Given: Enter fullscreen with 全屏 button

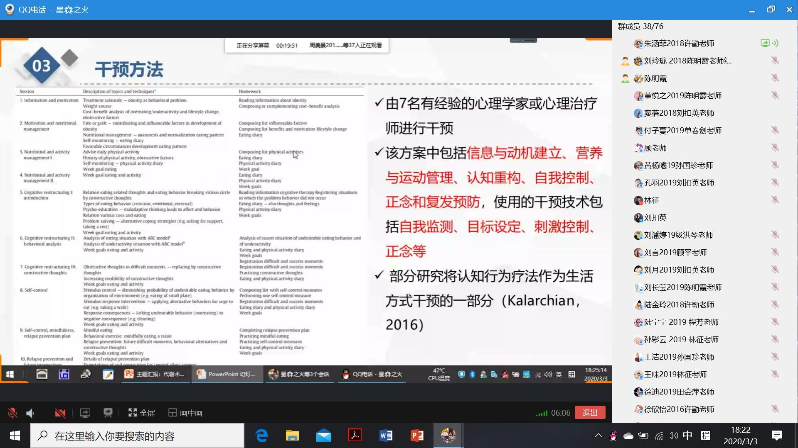Looking at the screenshot, I should (142, 413).
